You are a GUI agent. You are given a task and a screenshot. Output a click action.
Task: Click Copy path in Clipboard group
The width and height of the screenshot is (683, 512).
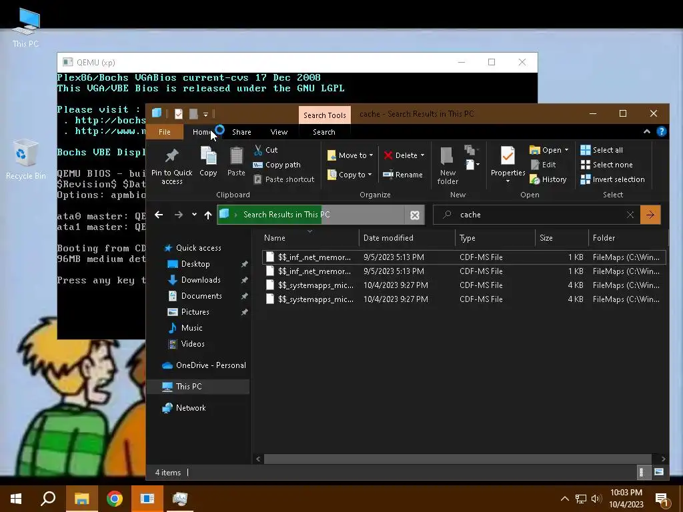pos(277,165)
